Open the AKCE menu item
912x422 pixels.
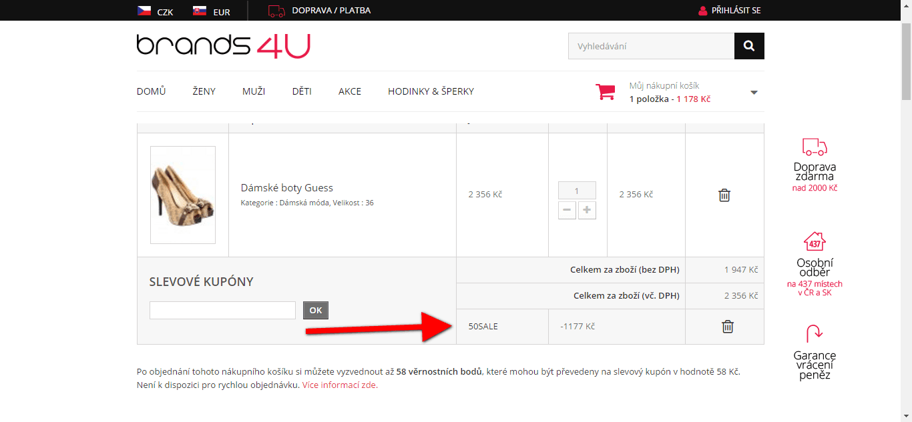pos(350,91)
